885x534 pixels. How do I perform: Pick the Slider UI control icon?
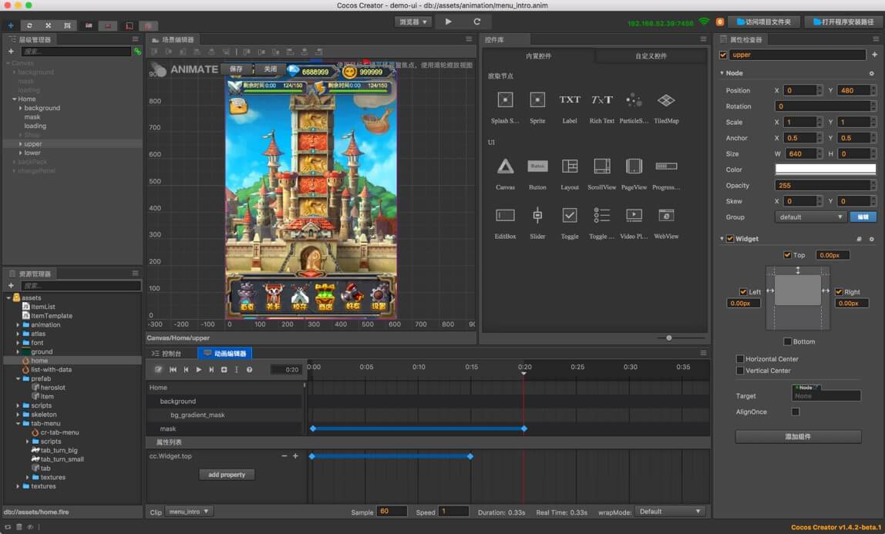[x=537, y=216]
